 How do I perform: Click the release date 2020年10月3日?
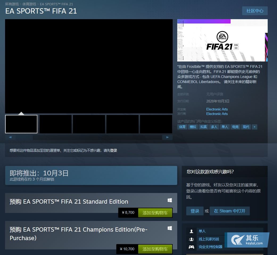coord(218,101)
